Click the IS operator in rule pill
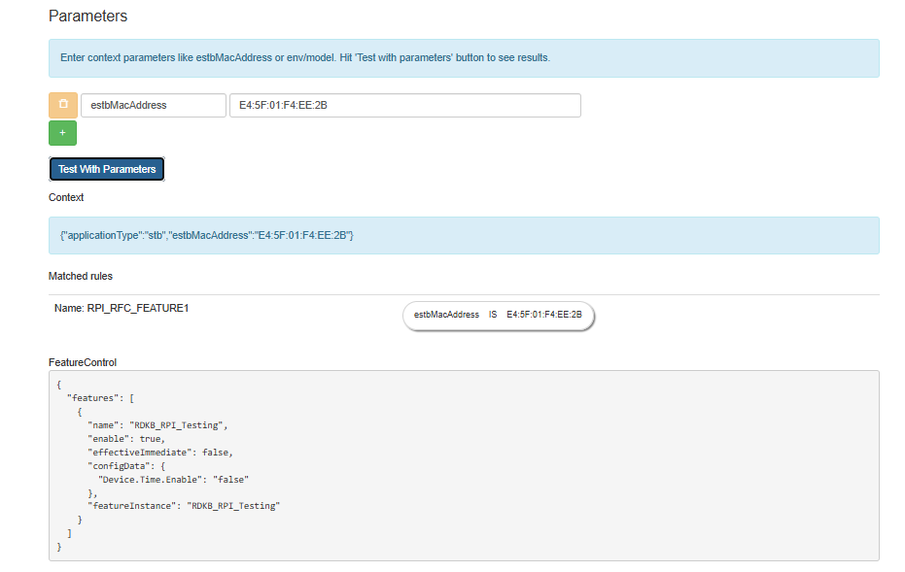The image size is (905, 572). 493,315
